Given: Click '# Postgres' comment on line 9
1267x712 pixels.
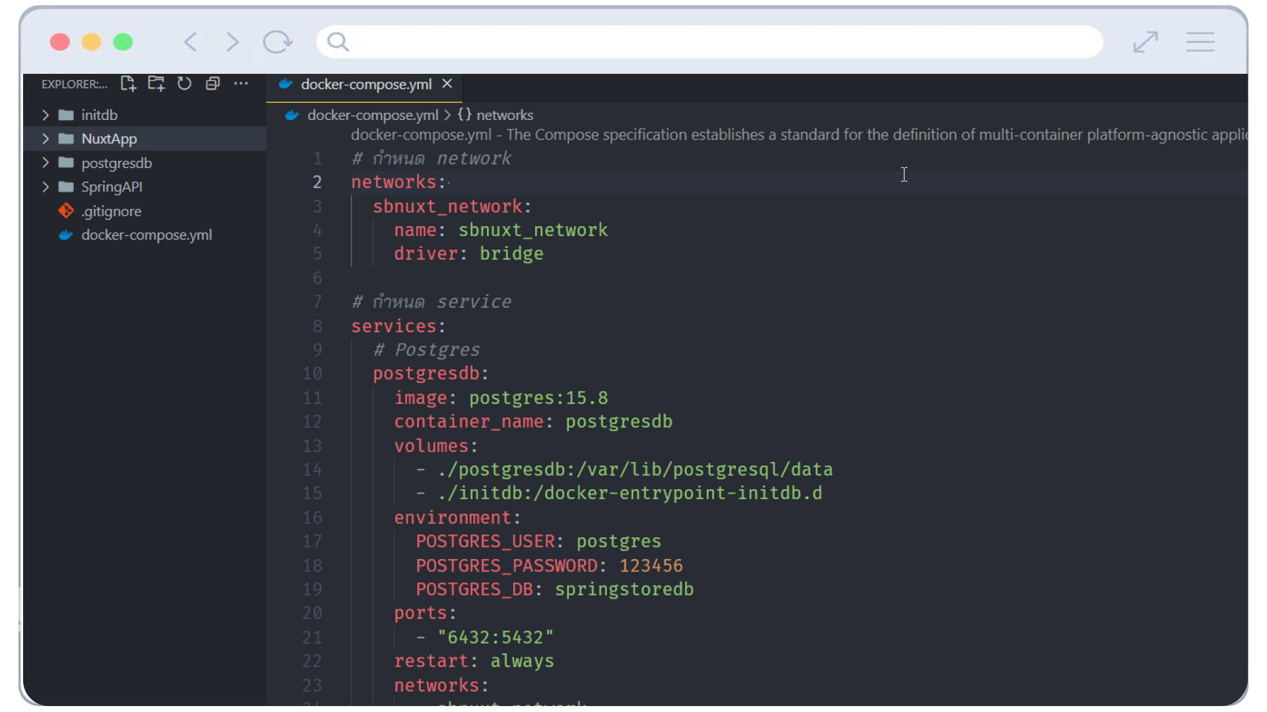Looking at the screenshot, I should (426, 350).
